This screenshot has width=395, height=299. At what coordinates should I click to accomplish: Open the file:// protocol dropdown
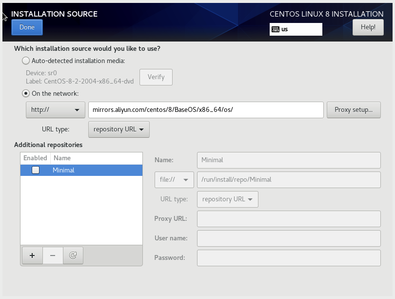click(174, 180)
